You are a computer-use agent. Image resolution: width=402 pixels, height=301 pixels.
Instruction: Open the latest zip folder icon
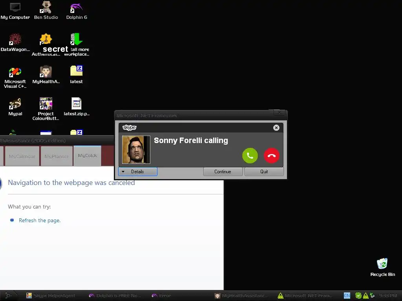(x=77, y=75)
